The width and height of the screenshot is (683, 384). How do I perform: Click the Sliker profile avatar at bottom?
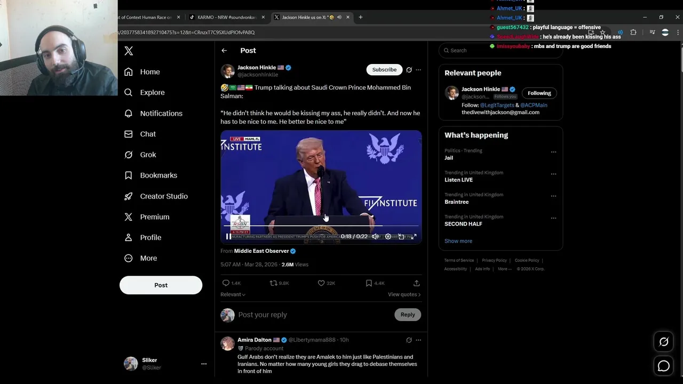click(131, 364)
